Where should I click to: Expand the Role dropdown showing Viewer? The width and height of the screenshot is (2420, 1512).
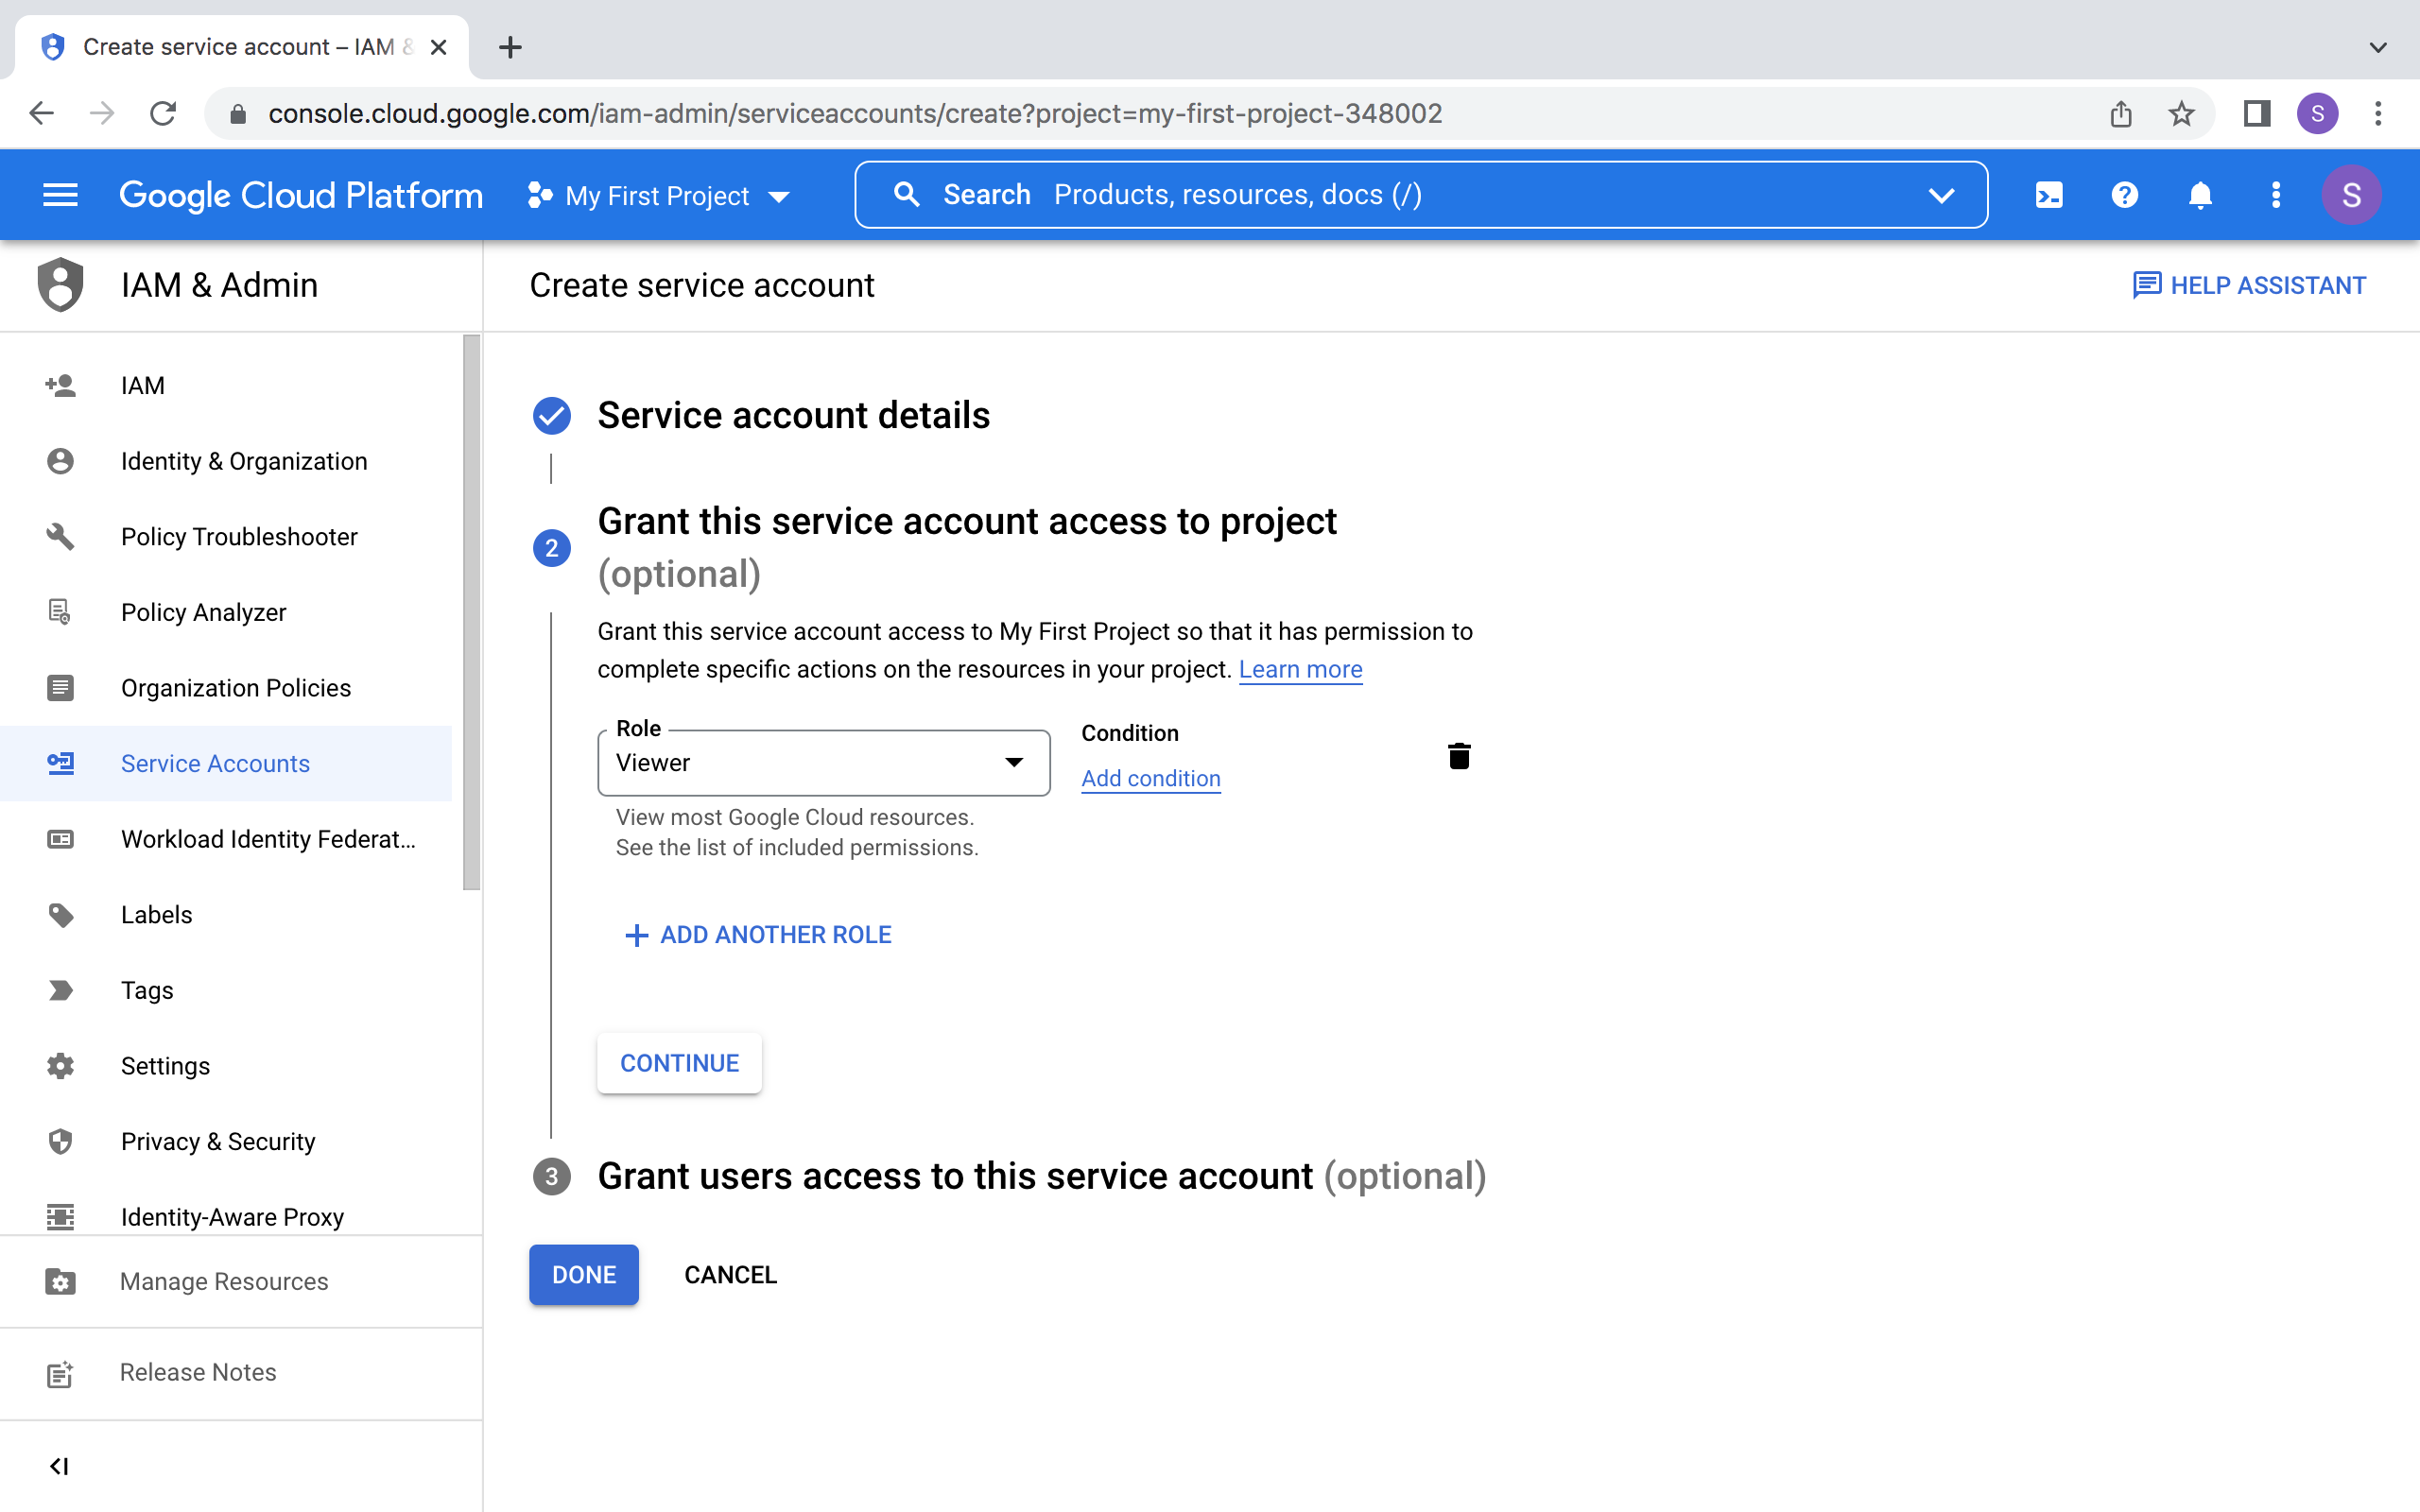coord(823,763)
